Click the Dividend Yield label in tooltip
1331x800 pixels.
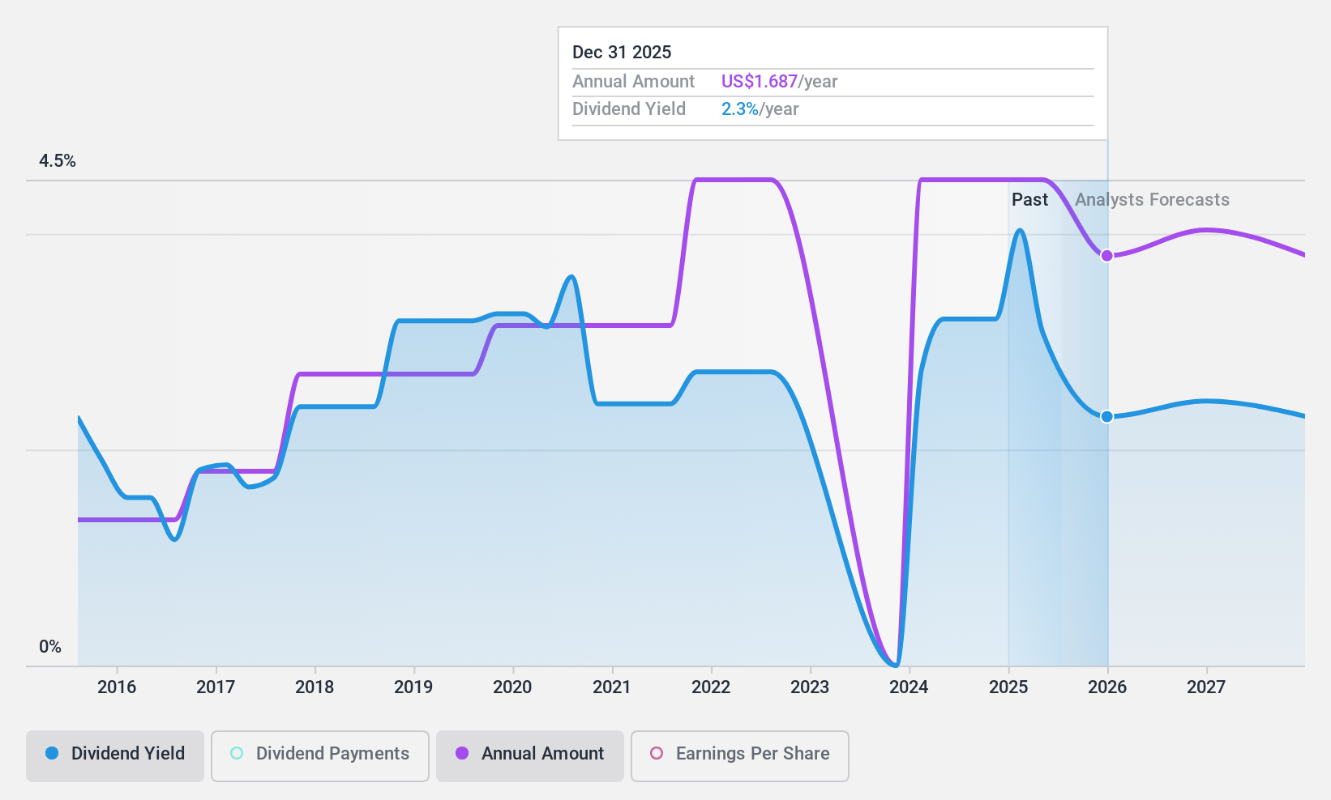click(x=629, y=109)
